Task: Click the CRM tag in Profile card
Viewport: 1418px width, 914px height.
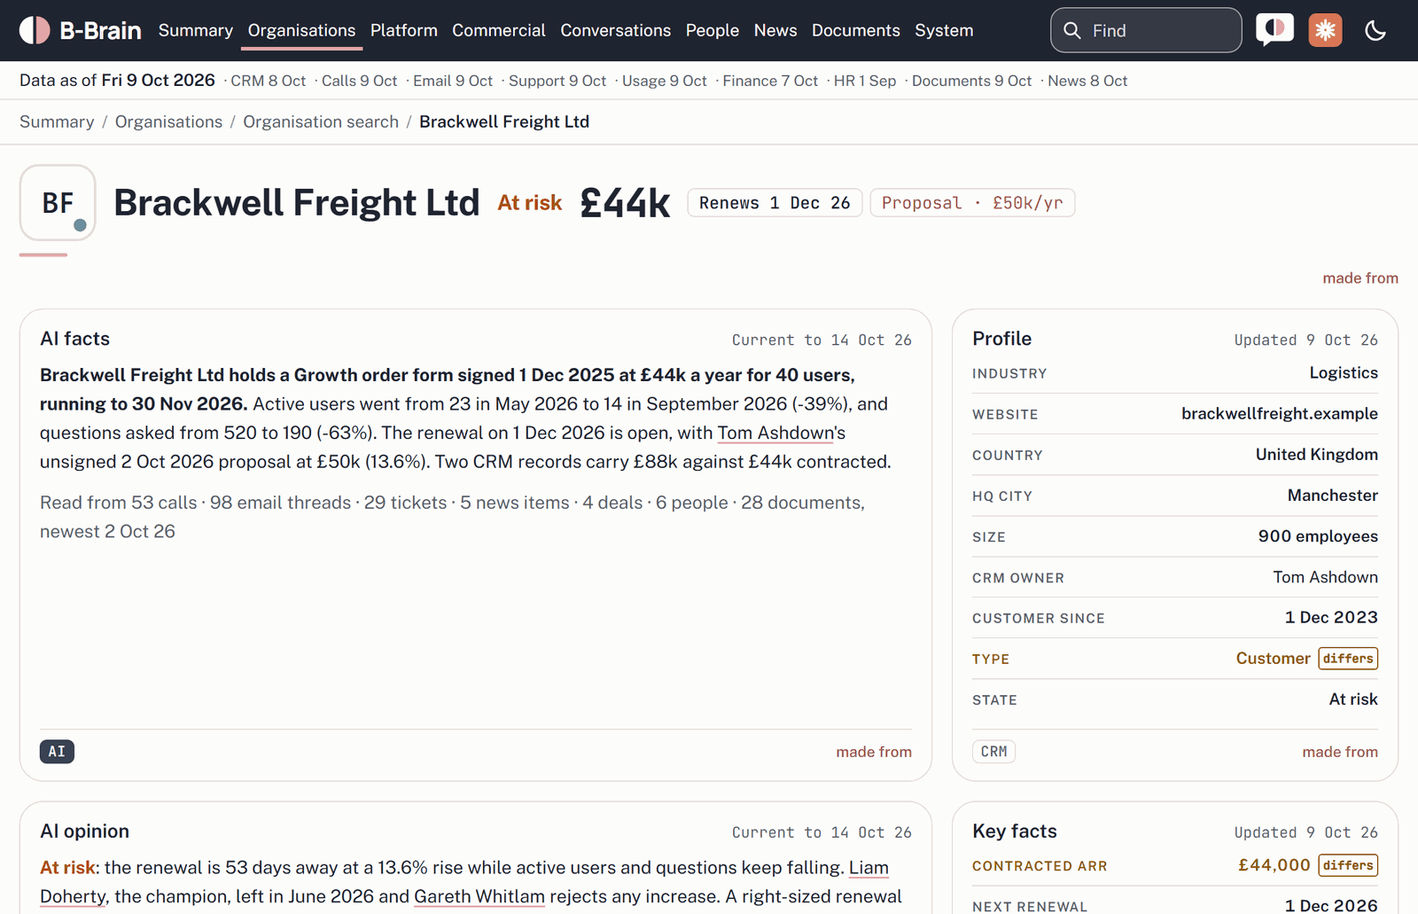Action: coord(993,752)
